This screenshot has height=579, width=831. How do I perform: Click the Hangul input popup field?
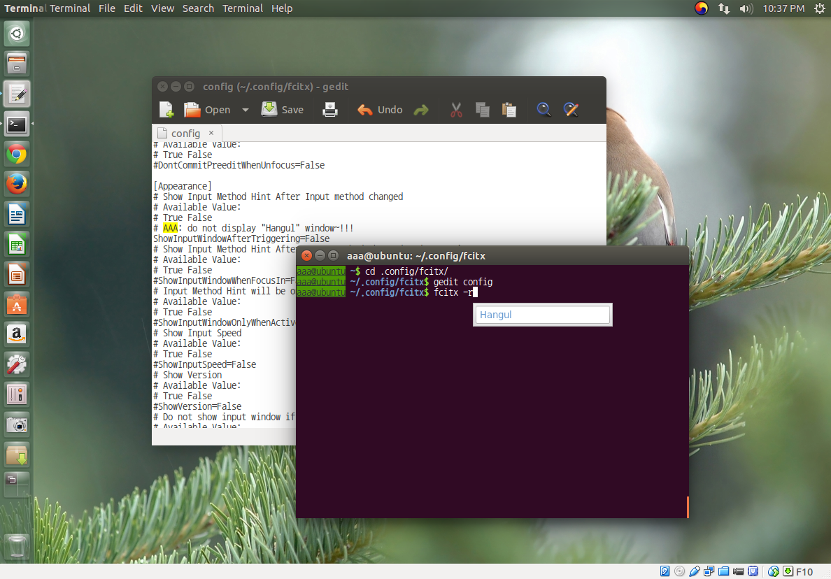click(x=543, y=315)
